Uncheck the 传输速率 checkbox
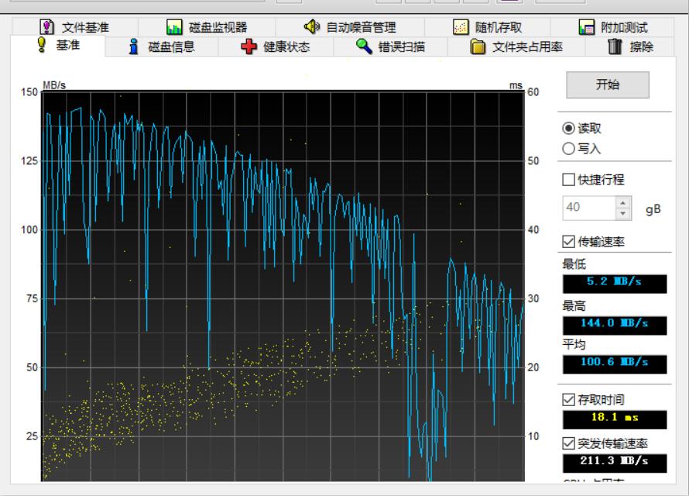The height and width of the screenshot is (496, 689). click(569, 242)
